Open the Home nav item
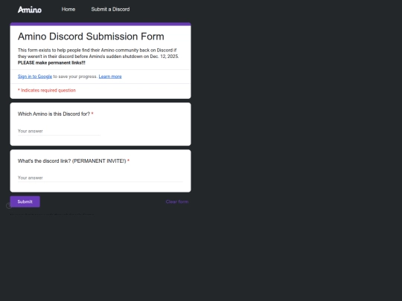 (68, 9)
